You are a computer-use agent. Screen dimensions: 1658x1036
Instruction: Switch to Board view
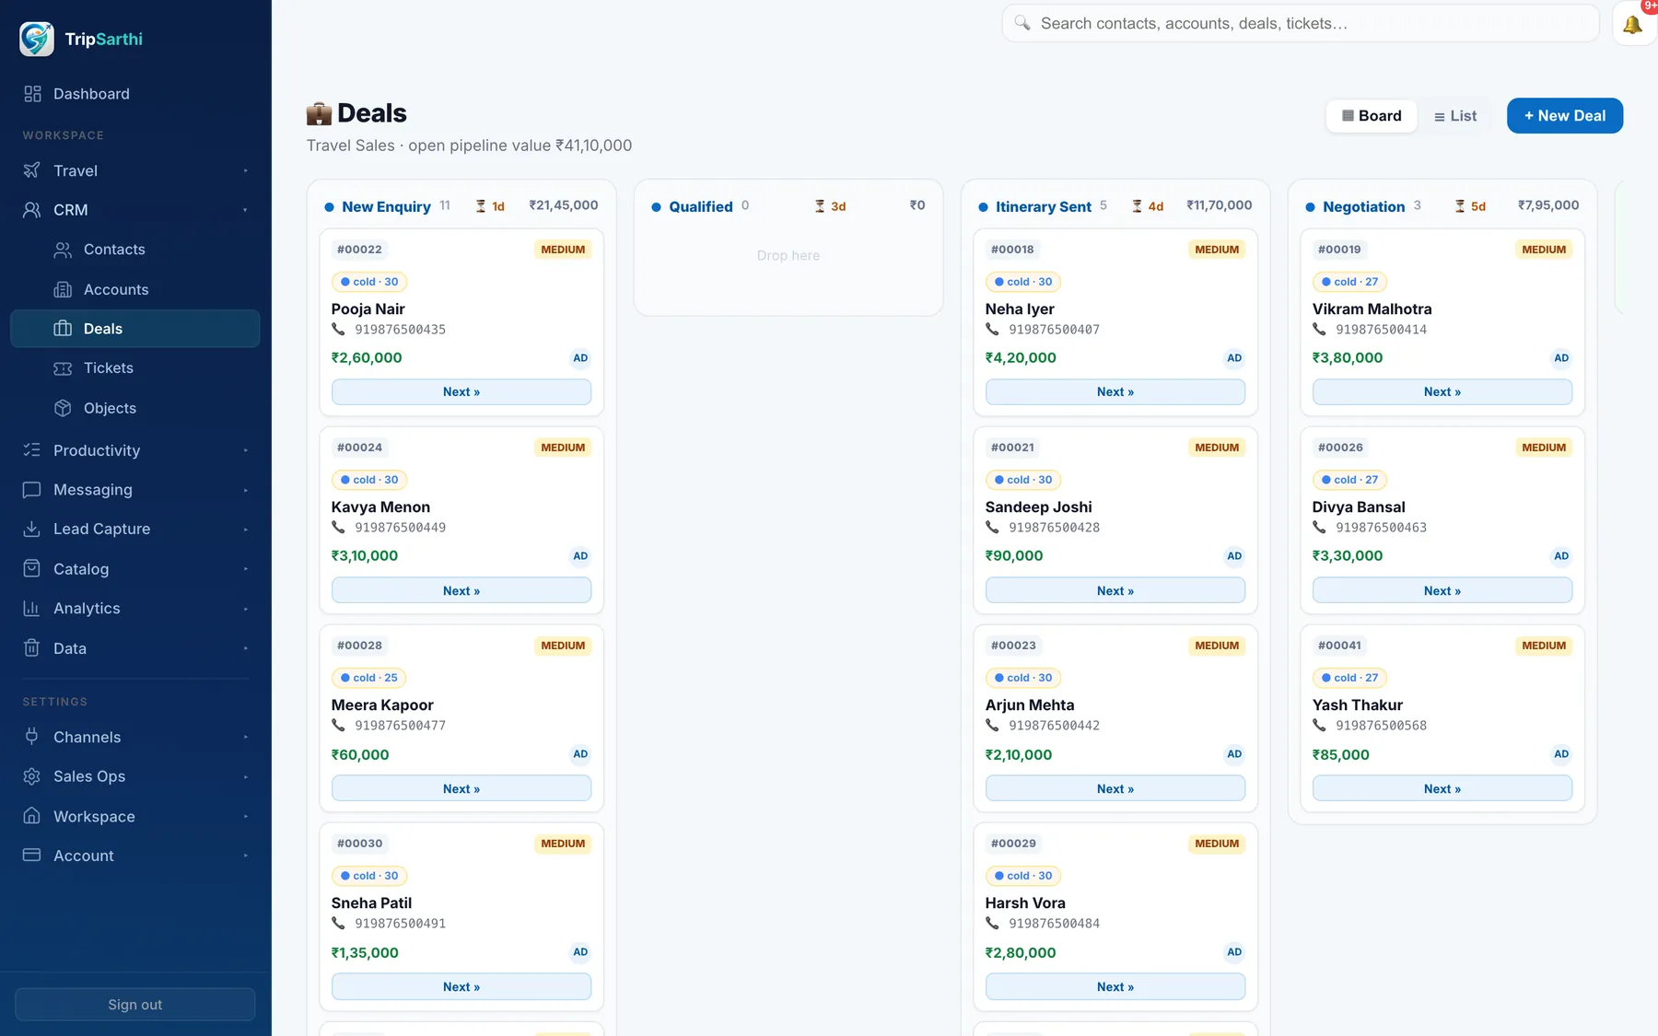[1372, 116]
